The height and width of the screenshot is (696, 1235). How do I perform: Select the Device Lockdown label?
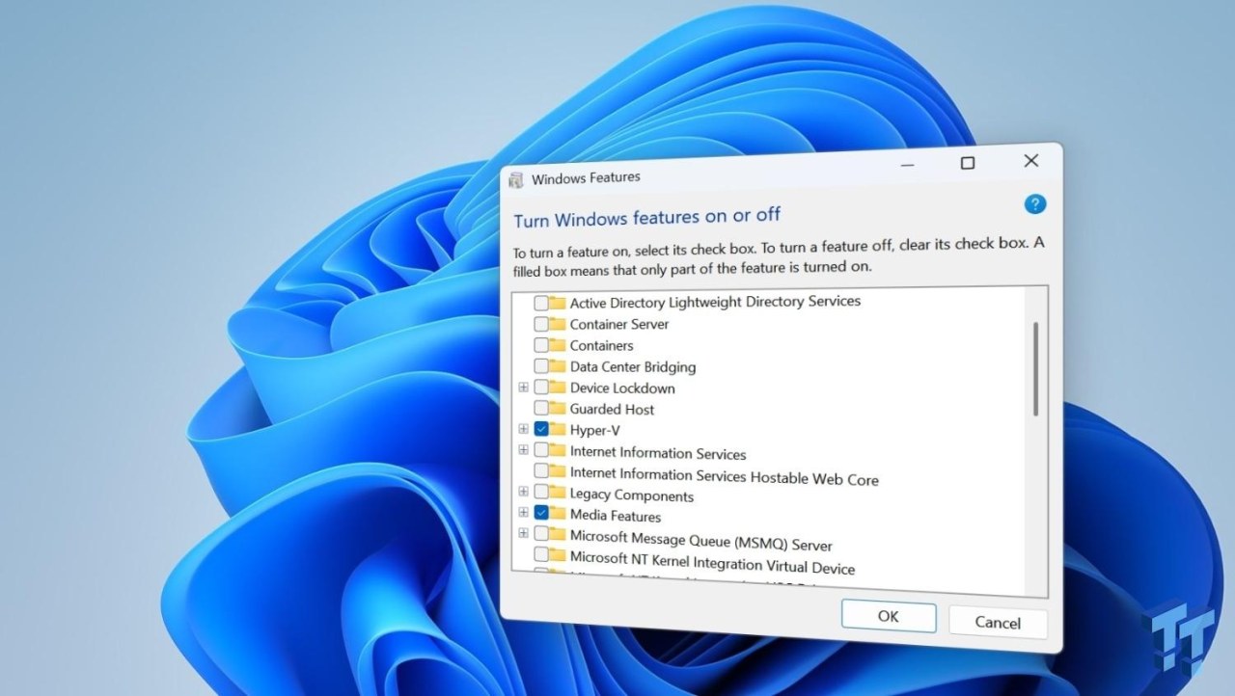coord(622,388)
